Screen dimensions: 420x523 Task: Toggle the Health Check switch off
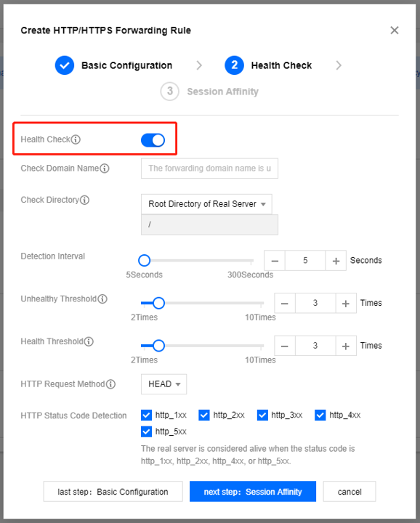coord(153,140)
